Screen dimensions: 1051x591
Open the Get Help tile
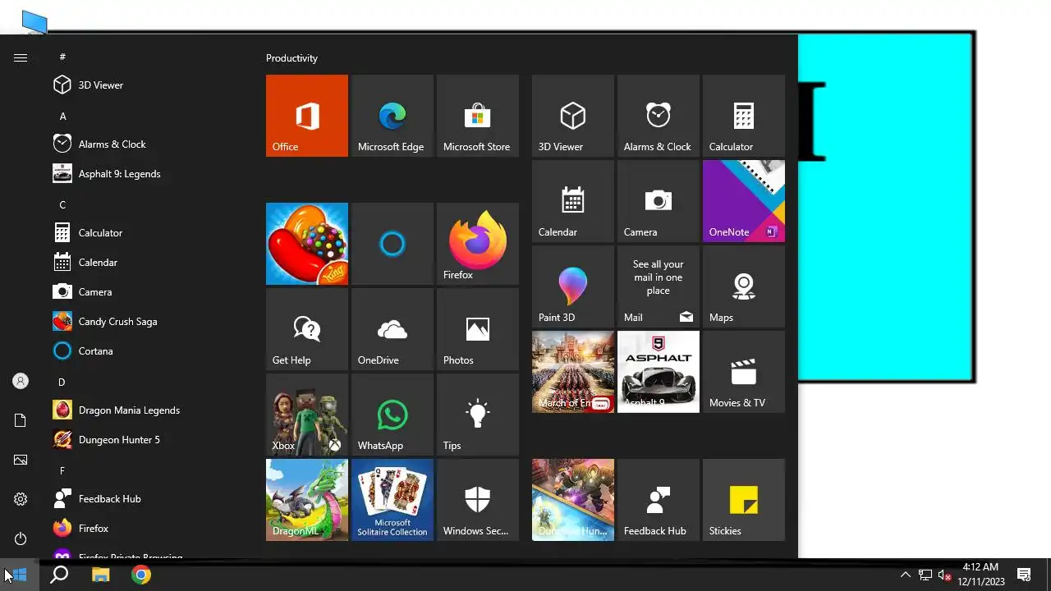[307, 329]
